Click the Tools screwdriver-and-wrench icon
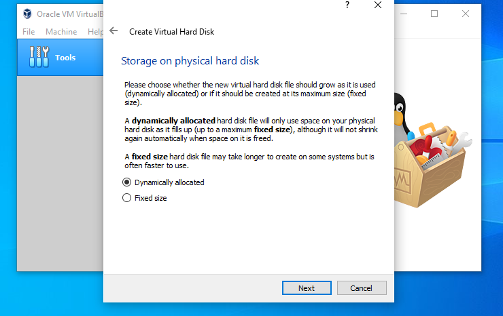 click(x=39, y=57)
